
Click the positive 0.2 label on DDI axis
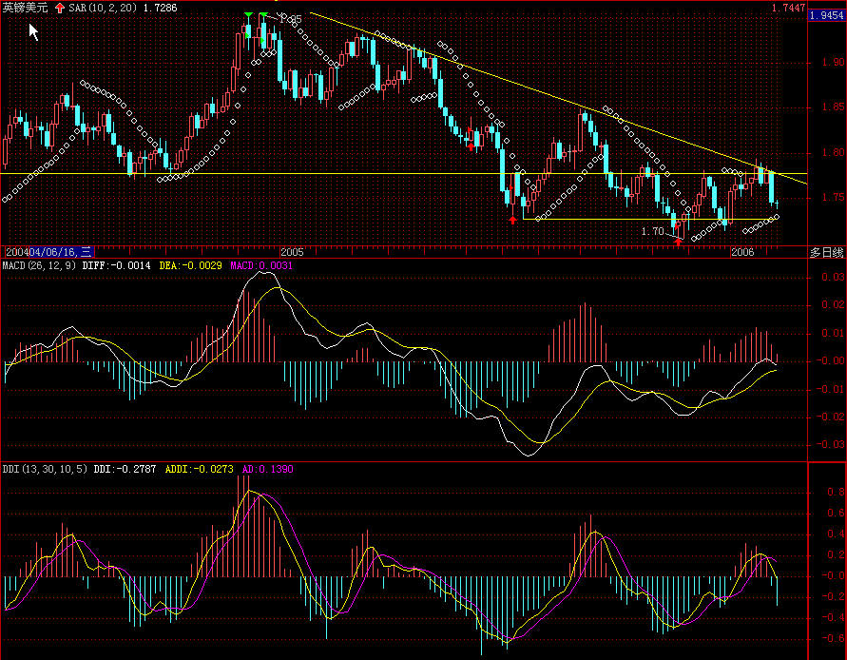tap(836, 555)
